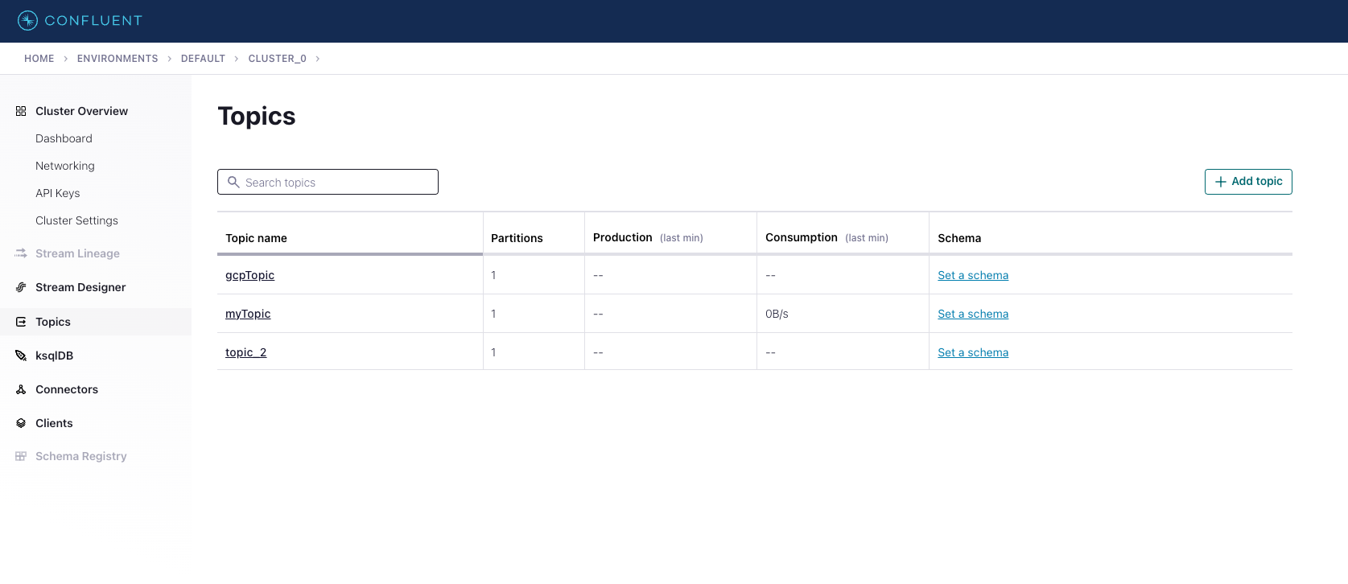
Task: Click the Topics icon in sidebar
Action: click(21, 322)
